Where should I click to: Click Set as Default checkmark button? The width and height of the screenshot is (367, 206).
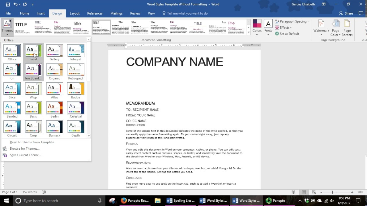click(287, 34)
